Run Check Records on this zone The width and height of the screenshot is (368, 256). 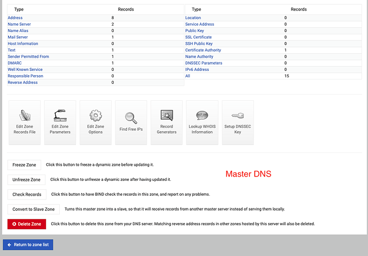point(27,194)
